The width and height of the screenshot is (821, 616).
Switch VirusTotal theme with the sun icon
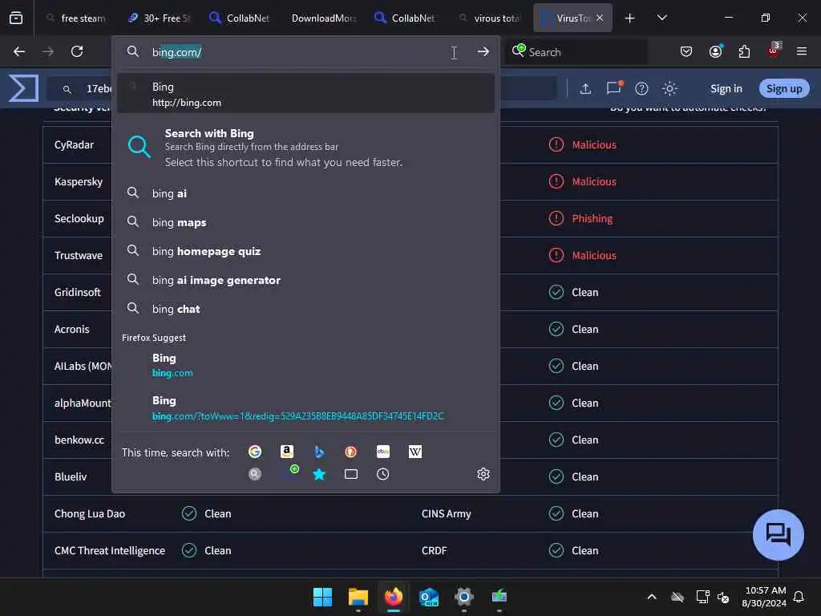669,88
